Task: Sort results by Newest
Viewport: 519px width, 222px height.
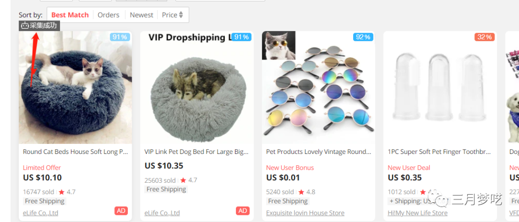Action: 141,15
